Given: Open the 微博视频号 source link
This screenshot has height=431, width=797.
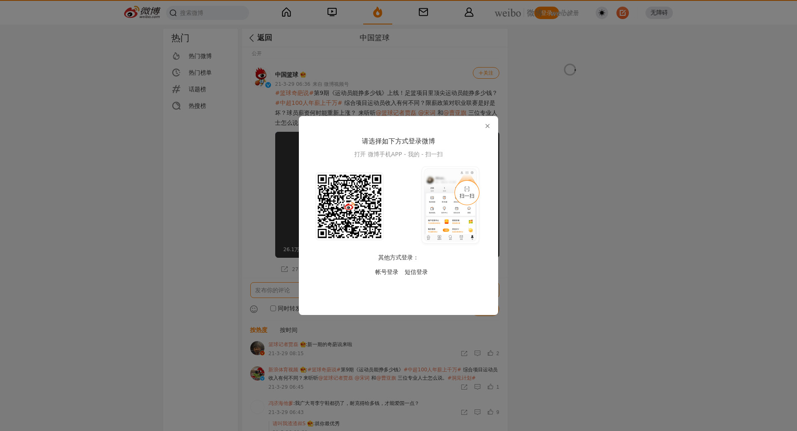Looking at the screenshot, I should (x=336, y=84).
